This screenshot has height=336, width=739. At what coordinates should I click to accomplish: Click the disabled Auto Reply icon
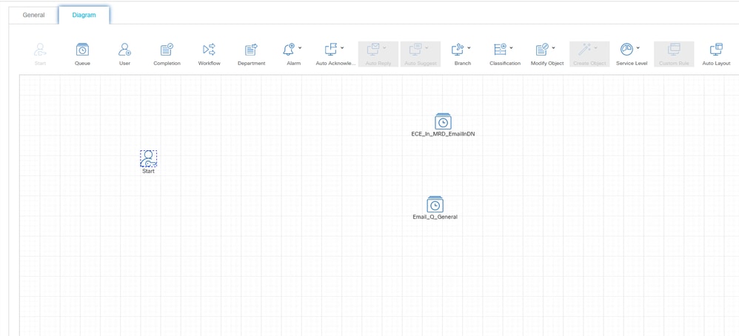click(x=373, y=49)
